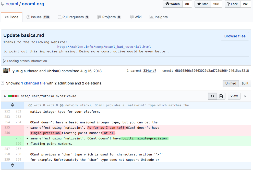Open parent commit 334a4b7
This screenshot has width=253, height=172.
[150, 71]
